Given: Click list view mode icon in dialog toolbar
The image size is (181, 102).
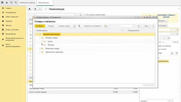Looking at the screenshot, I should coord(79,26).
